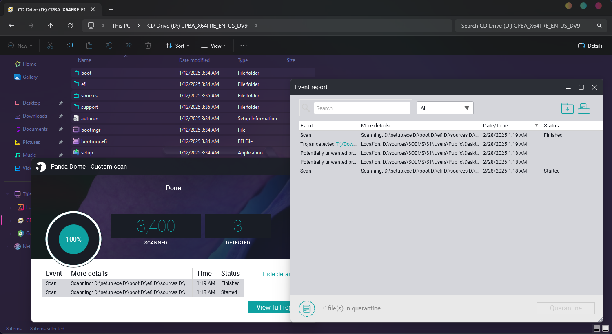This screenshot has width=612, height=334.
Task: Select the CD Drive (D:) Explorer tab
Action: coord(51,9)
